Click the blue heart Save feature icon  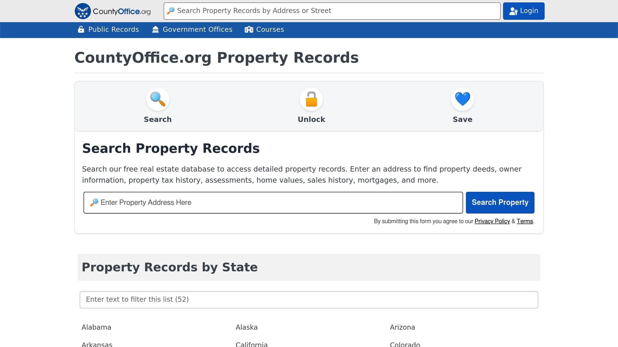(462, 99)
